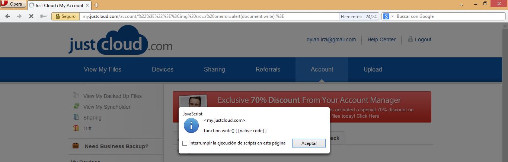Click the Gift sidebar link

click(87, 128)
